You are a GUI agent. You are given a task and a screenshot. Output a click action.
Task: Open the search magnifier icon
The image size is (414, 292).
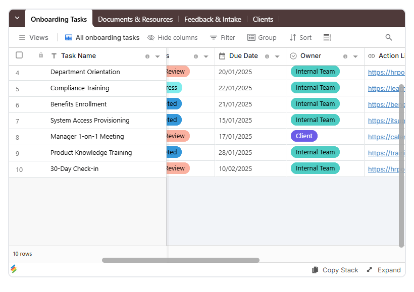click(x=388, y=37)
